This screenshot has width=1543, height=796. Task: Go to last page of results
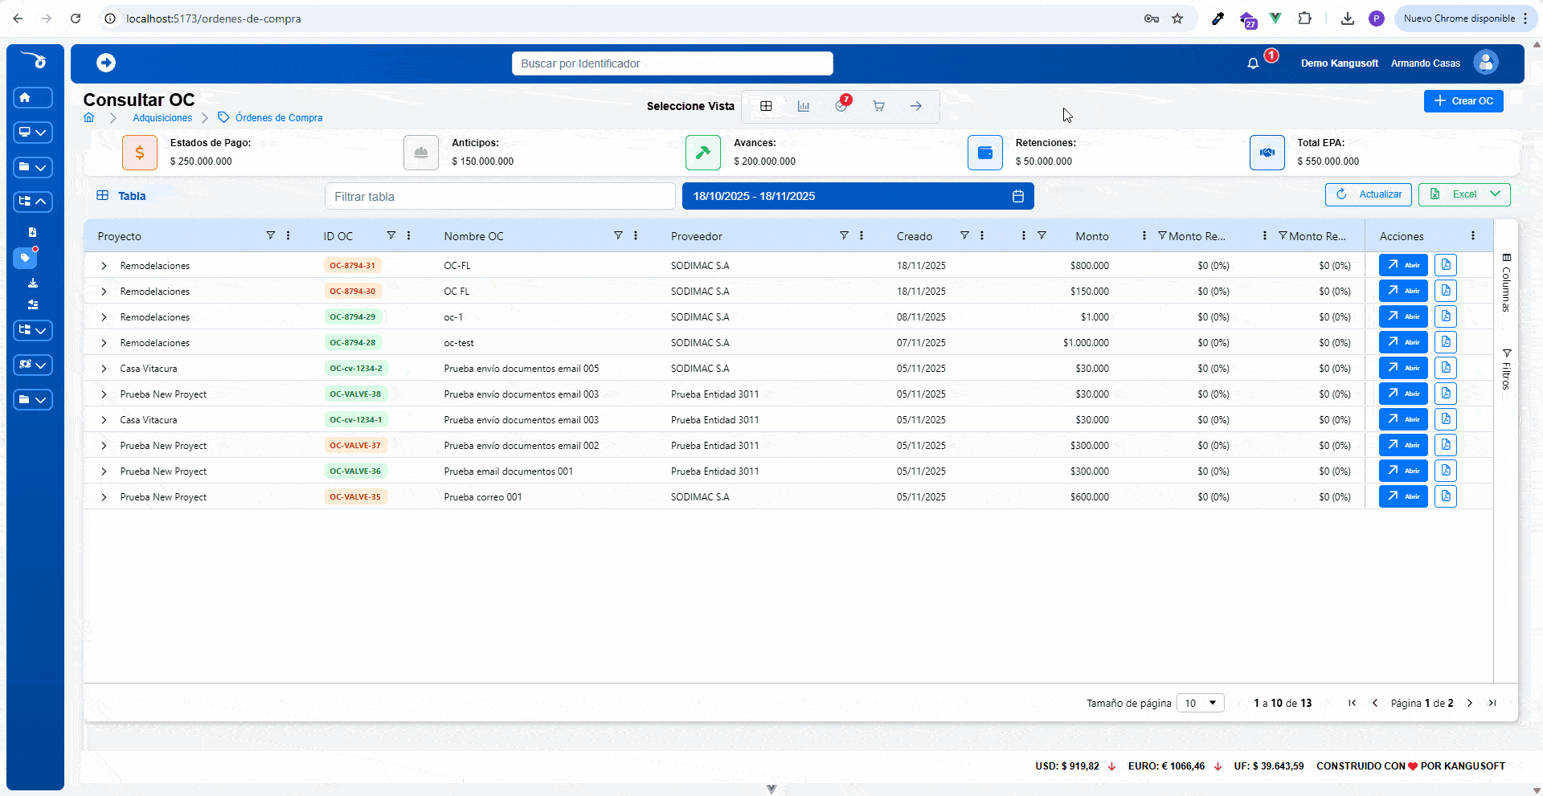tap(1492, 703)
